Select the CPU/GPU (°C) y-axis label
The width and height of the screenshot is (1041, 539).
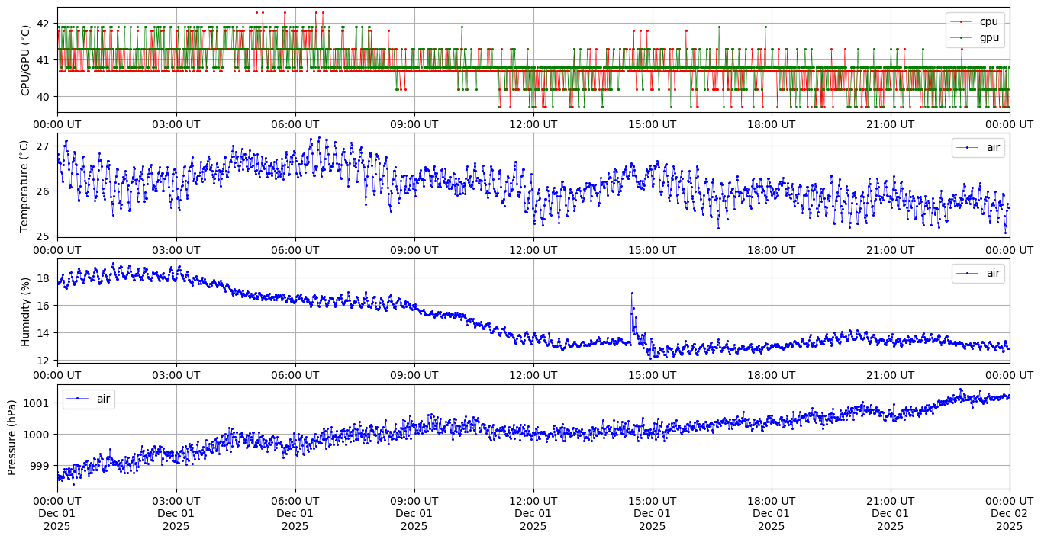pos(25,61)
